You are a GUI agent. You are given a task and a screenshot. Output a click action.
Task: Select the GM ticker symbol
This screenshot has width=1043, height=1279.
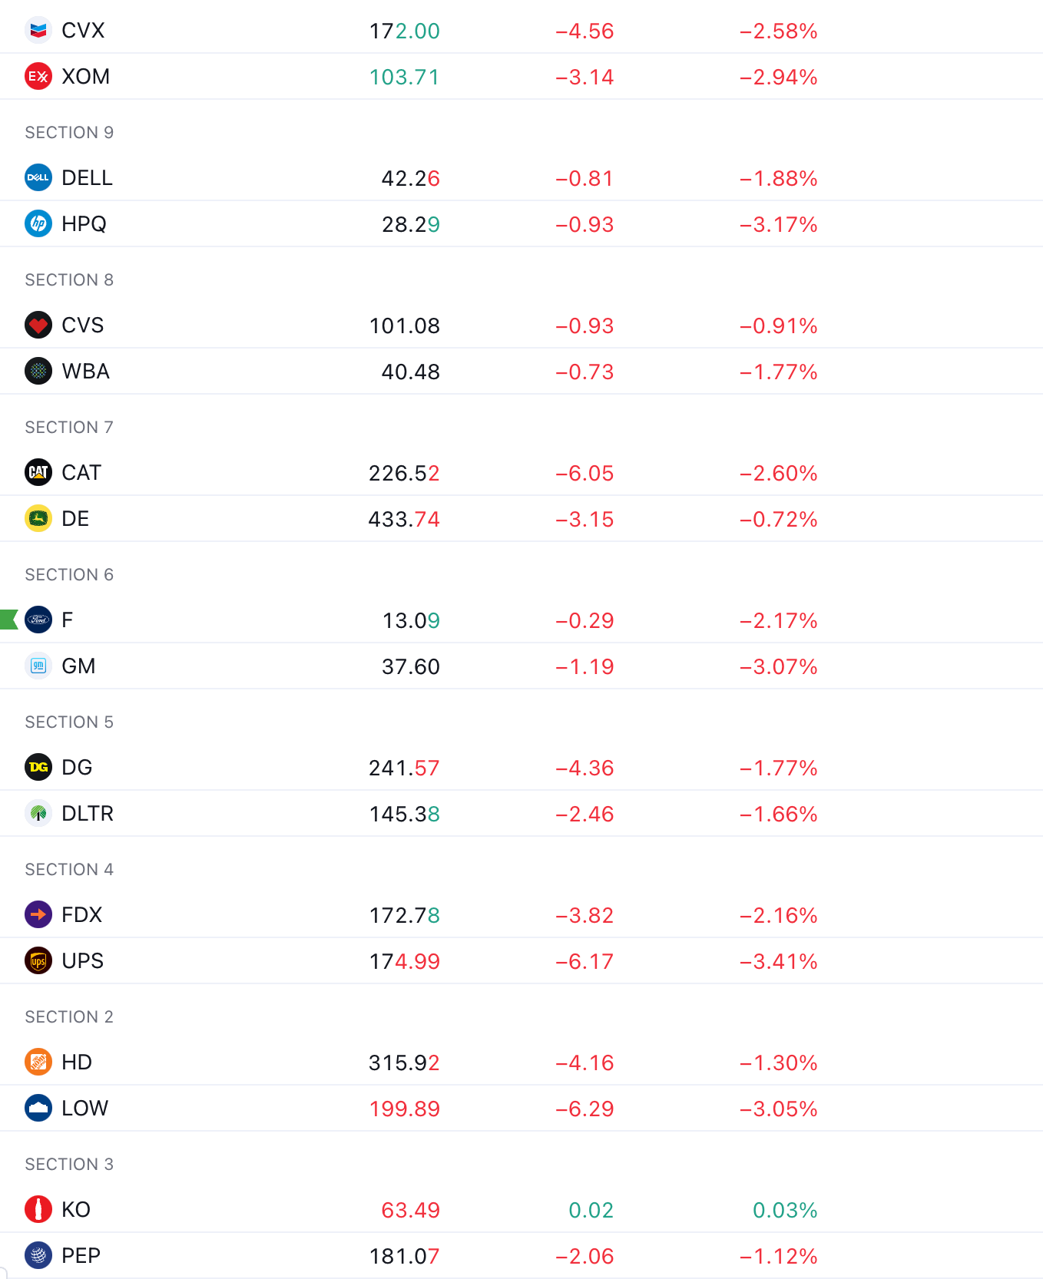coord(78,666)
